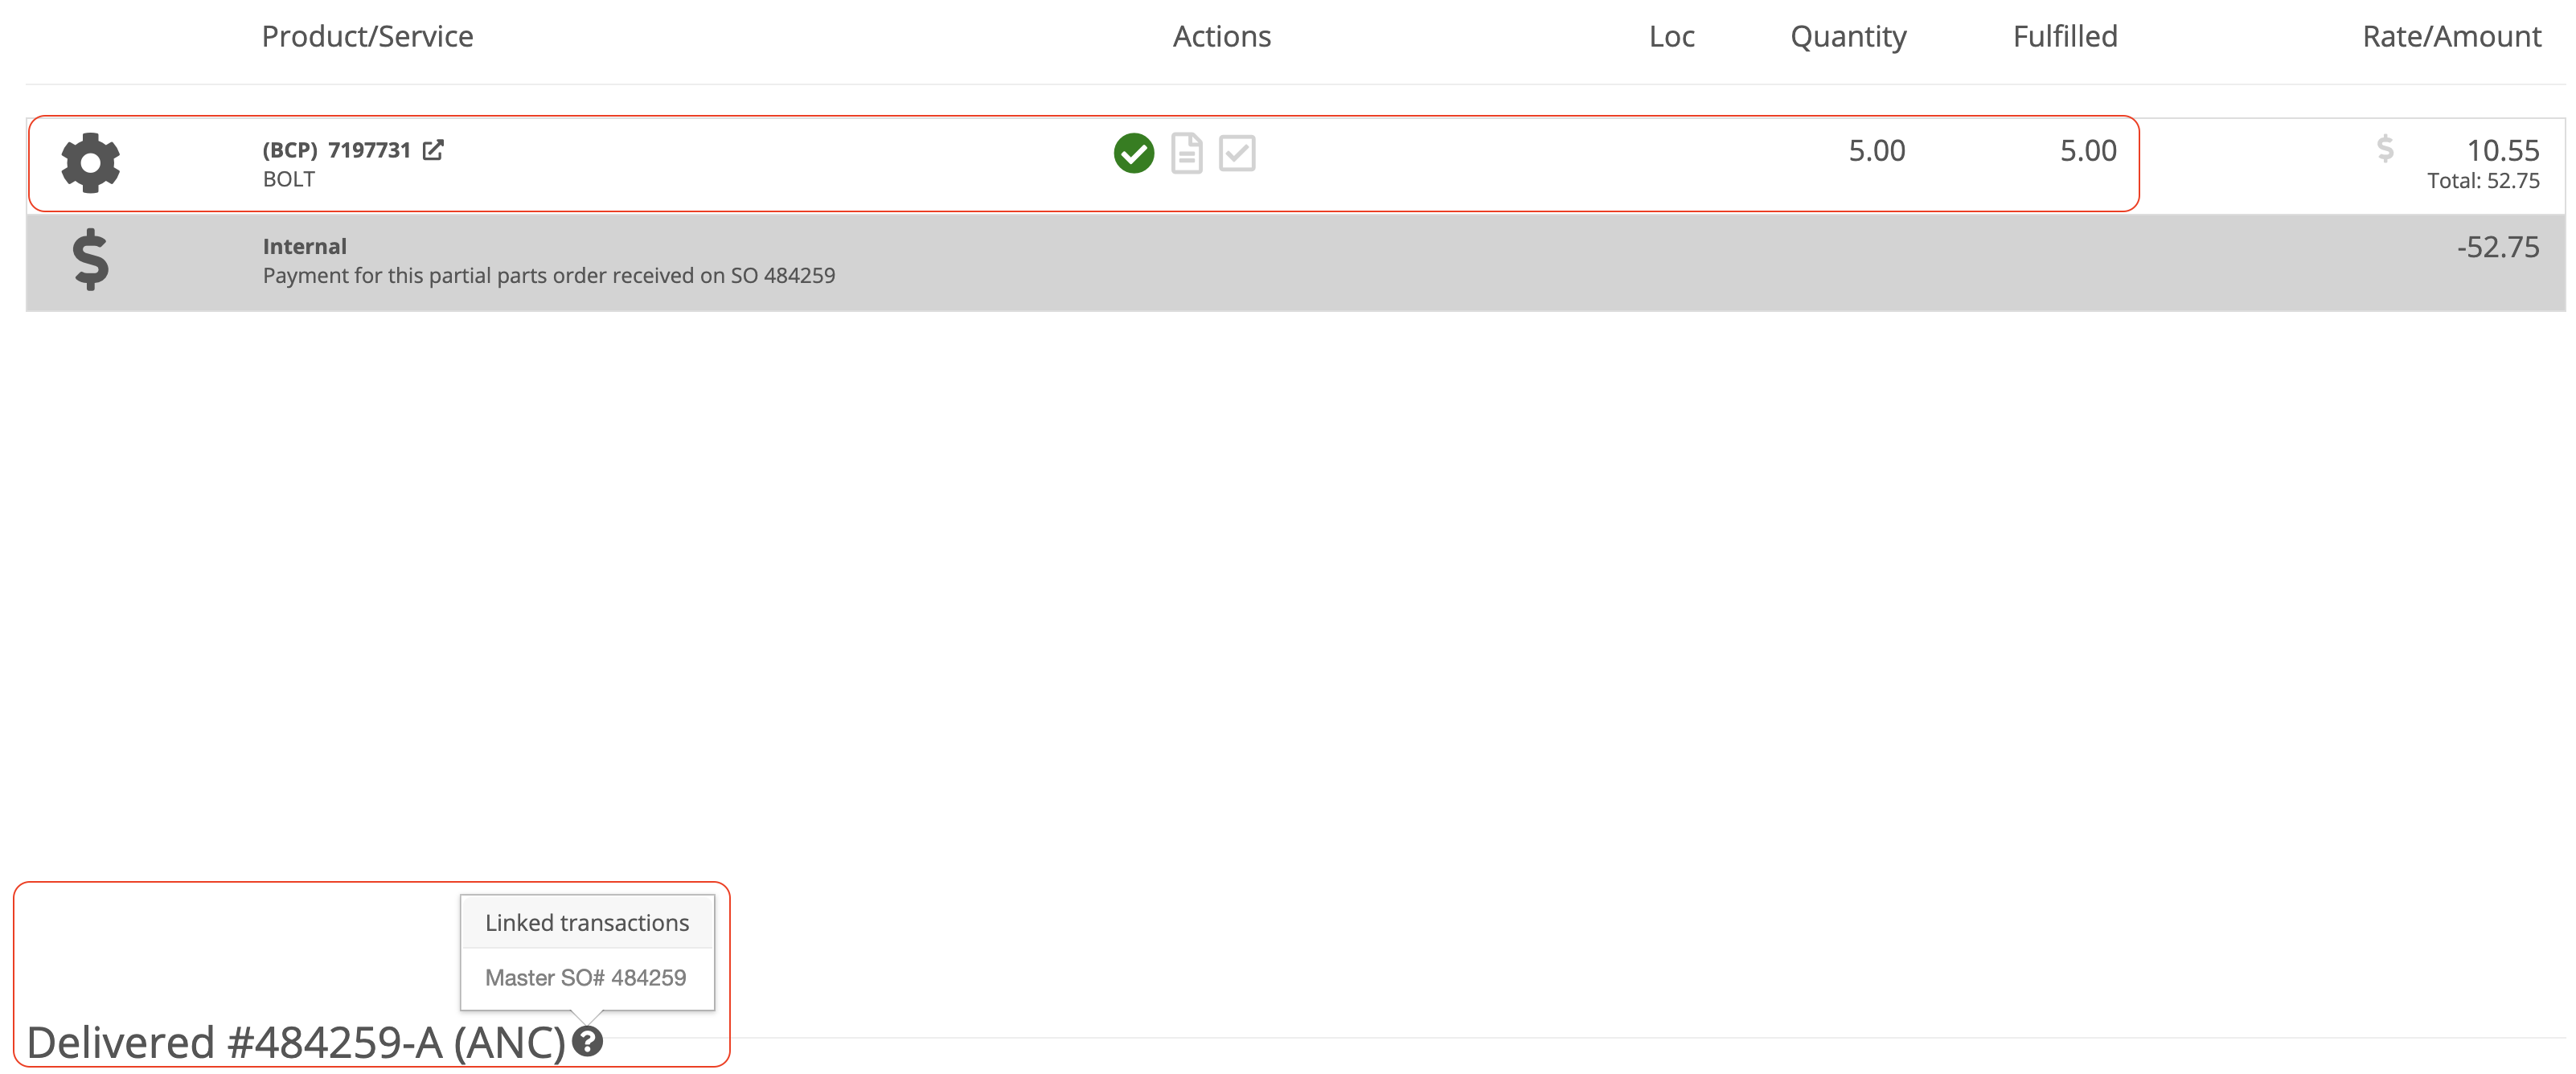This screenshot has height=1074, width=2576.
Task: Click payment note mentioning SO 484259
Action: coord(549,276)
